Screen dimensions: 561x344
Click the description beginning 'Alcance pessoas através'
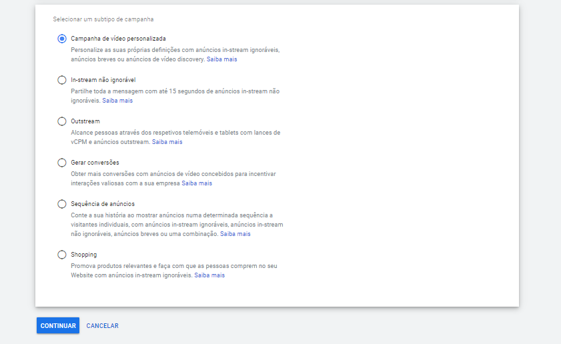point(175,137)
